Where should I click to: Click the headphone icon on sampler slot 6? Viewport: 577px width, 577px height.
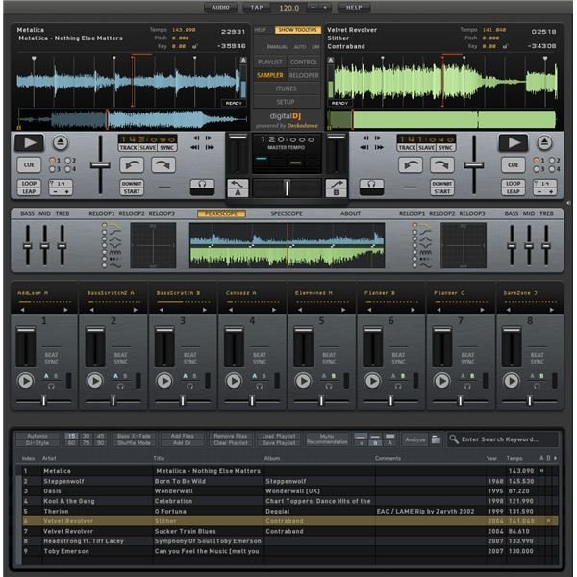pyautogui.click(x=398, y=387)
